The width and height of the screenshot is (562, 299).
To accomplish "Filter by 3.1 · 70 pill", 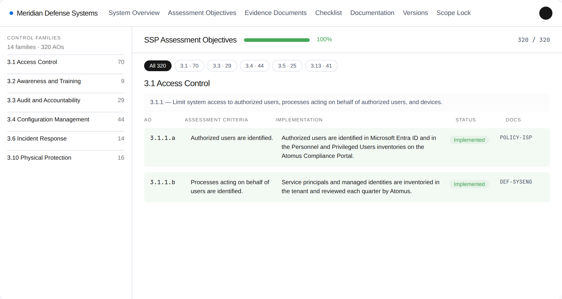I will [189, 66].
